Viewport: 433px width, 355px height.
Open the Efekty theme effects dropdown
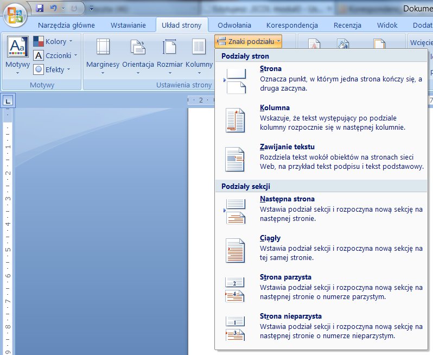pos(52,69)
